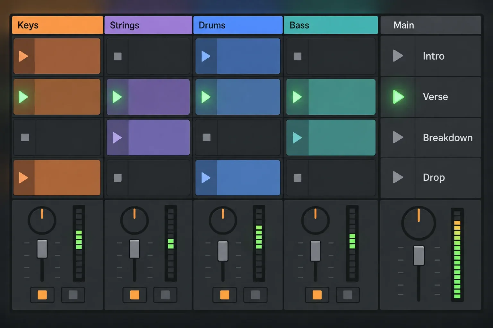Viewport: 493px width, 328px height.
Task: Select the Main track header
Action: [x=431, y=25]
